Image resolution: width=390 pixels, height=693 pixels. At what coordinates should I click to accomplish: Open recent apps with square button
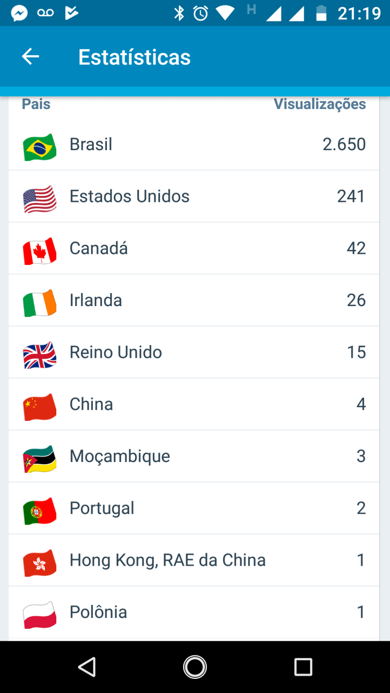coord(303,666)
